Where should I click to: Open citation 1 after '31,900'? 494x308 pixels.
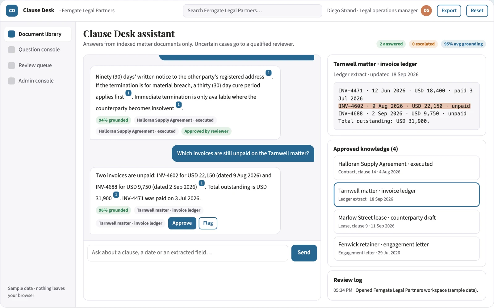[x=116, y=195]
